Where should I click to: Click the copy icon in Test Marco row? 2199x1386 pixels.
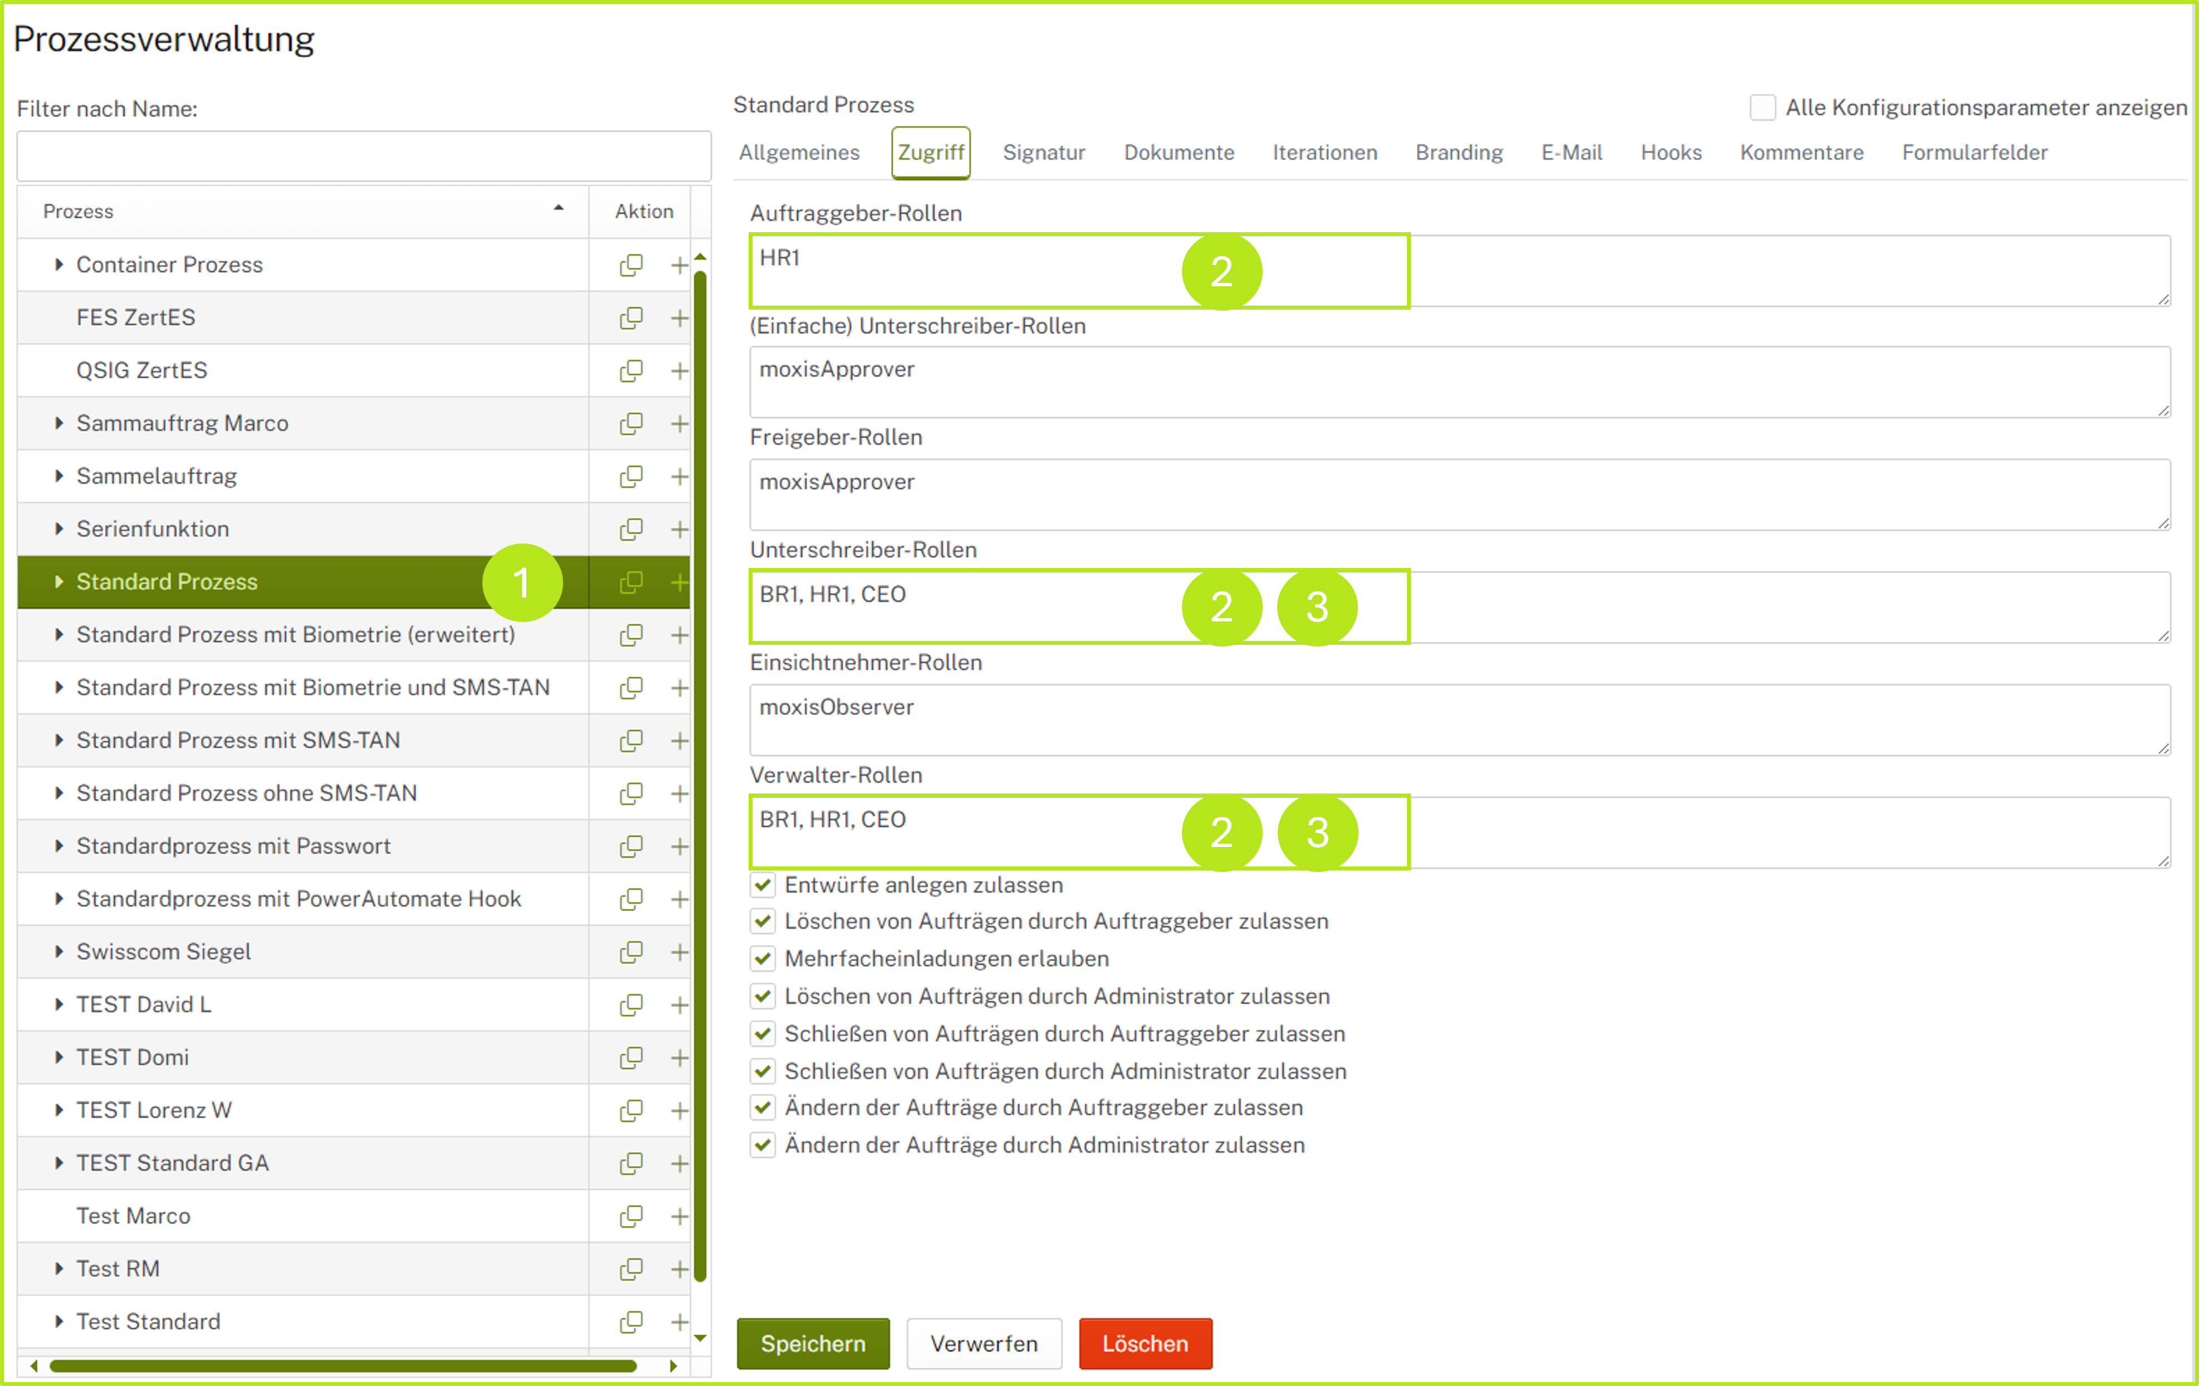pos(631,1216)
